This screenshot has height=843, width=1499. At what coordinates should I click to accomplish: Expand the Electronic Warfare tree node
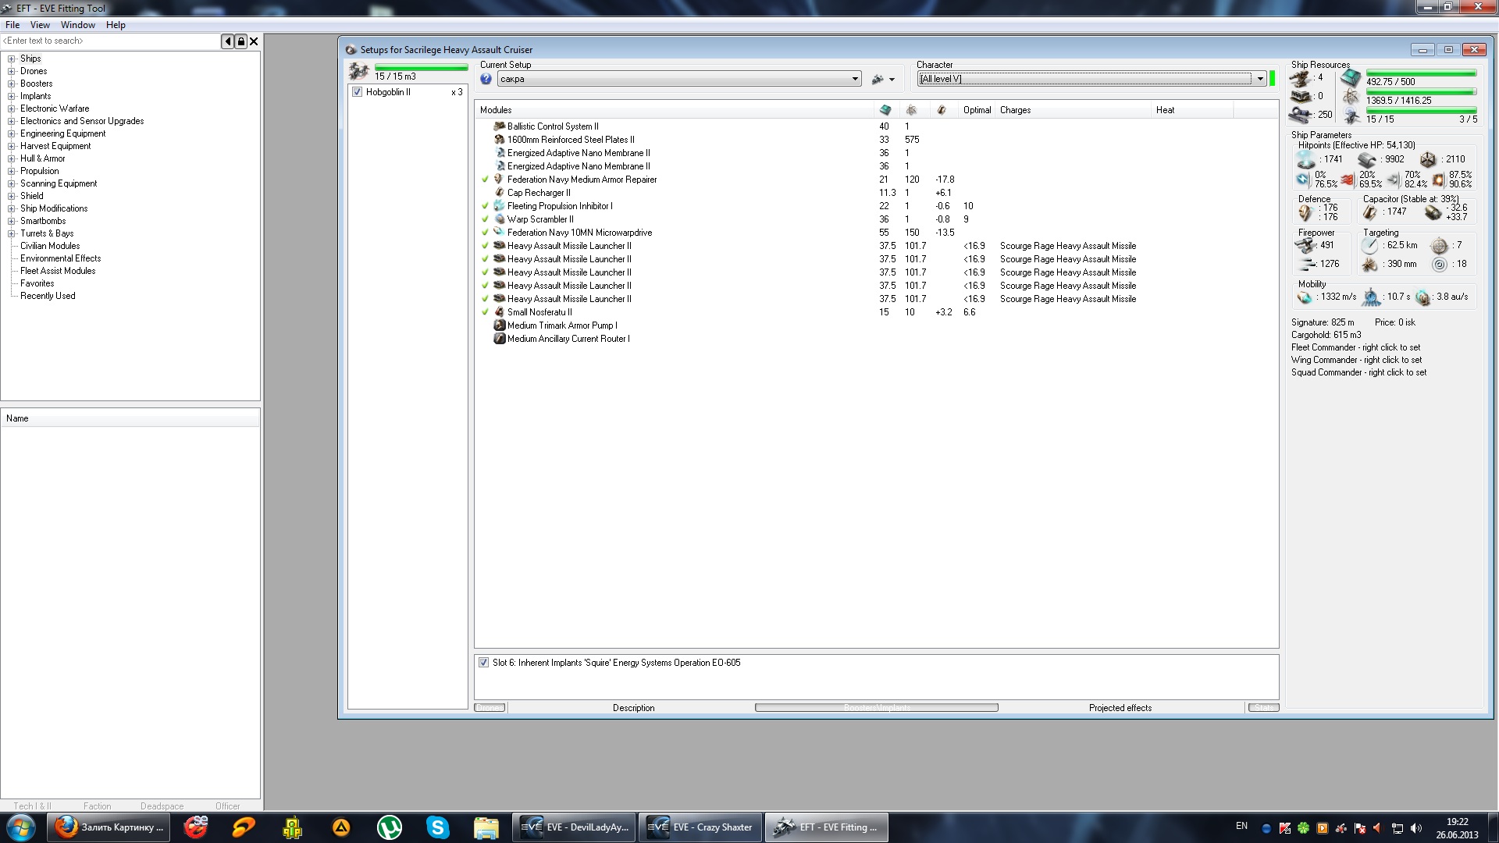point(12,108)
